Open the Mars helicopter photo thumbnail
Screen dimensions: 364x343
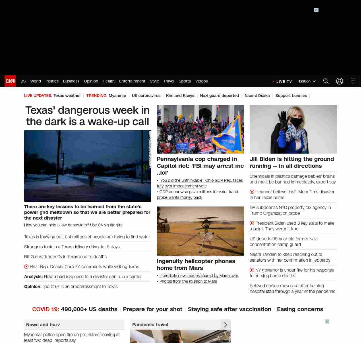tap(200, 231)
